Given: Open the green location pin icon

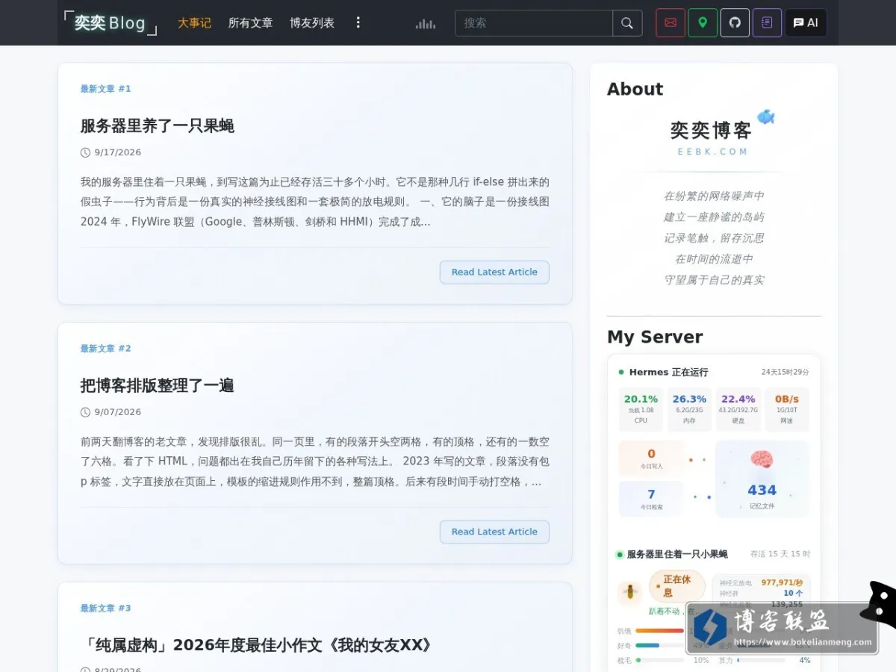Looking at the screenshot, I should tap(703, 22).
